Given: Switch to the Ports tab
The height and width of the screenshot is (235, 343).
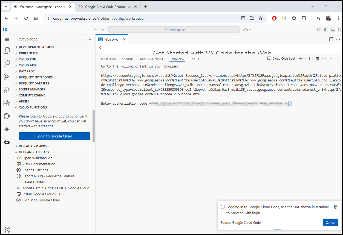Looking at the screenshot, I should pyautogui.click(x=195, y=59).
